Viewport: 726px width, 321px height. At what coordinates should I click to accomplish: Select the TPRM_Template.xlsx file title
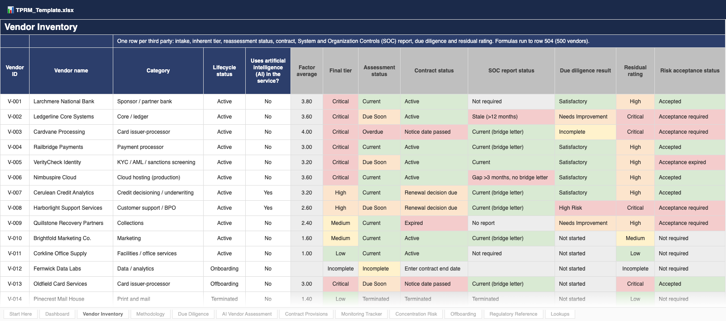pyautogui.click(x=45, y=10)
